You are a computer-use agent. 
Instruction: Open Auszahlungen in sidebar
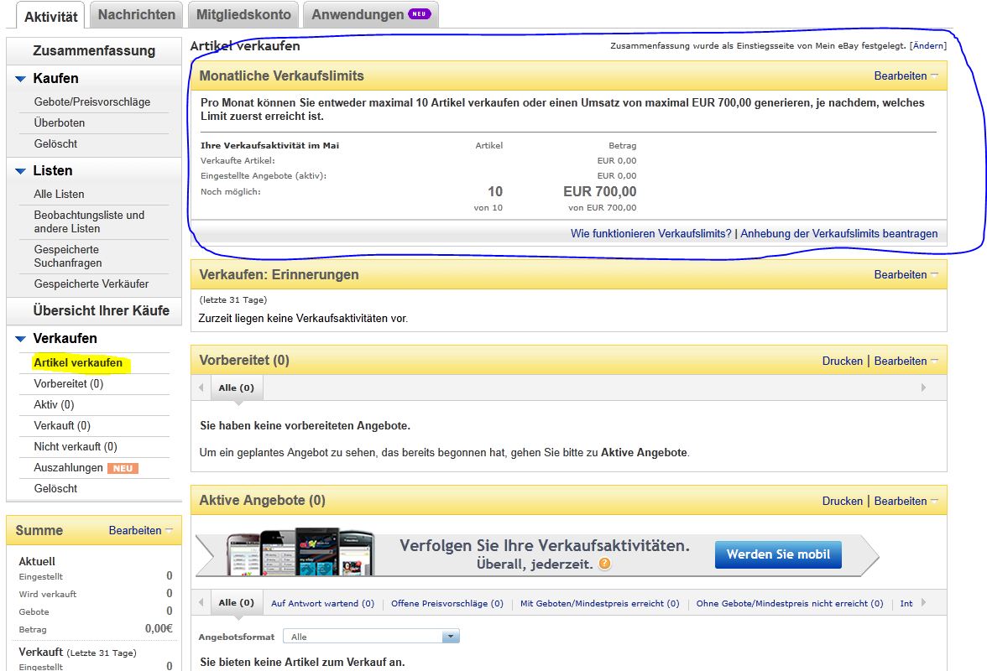click(68, 468)
